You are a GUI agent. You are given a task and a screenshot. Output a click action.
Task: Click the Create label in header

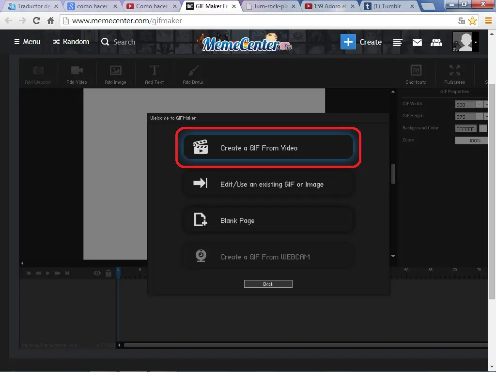[371, 42]
